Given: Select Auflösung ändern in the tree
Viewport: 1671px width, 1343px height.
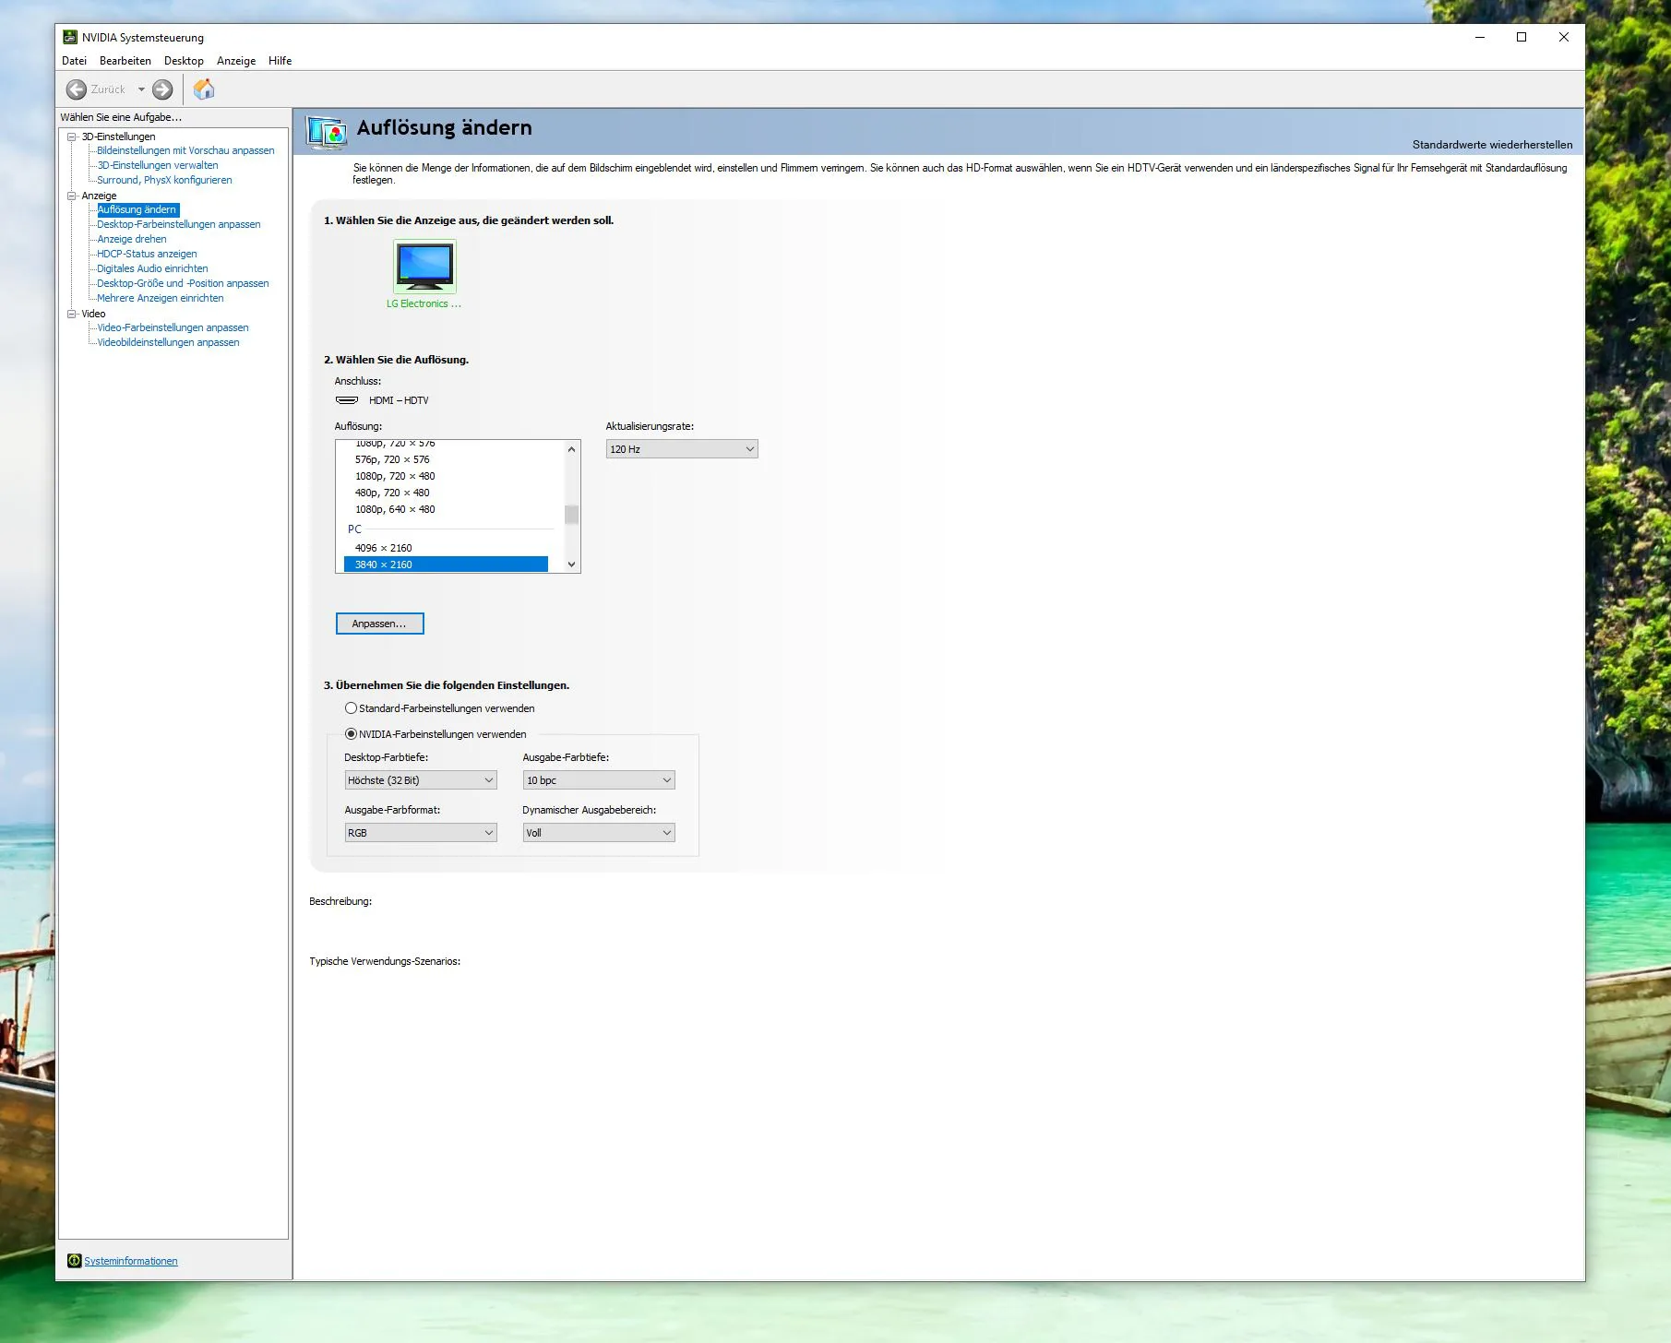Looking at the screenshot, I should (137, 209).
